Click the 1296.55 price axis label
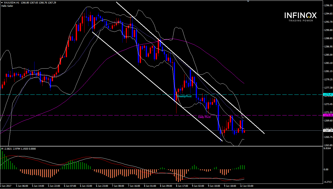333x189 pixels. 328,5
